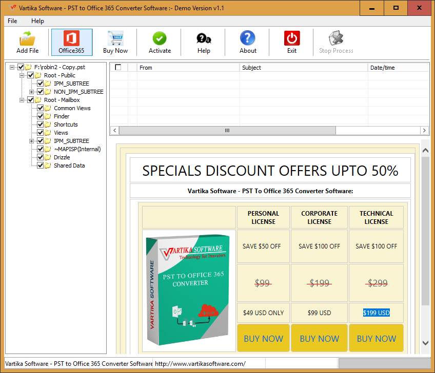The width and height of the screenshot is (435, 373).
Task: Select the Office365 toolbar icon
Action: pos(72,38)
